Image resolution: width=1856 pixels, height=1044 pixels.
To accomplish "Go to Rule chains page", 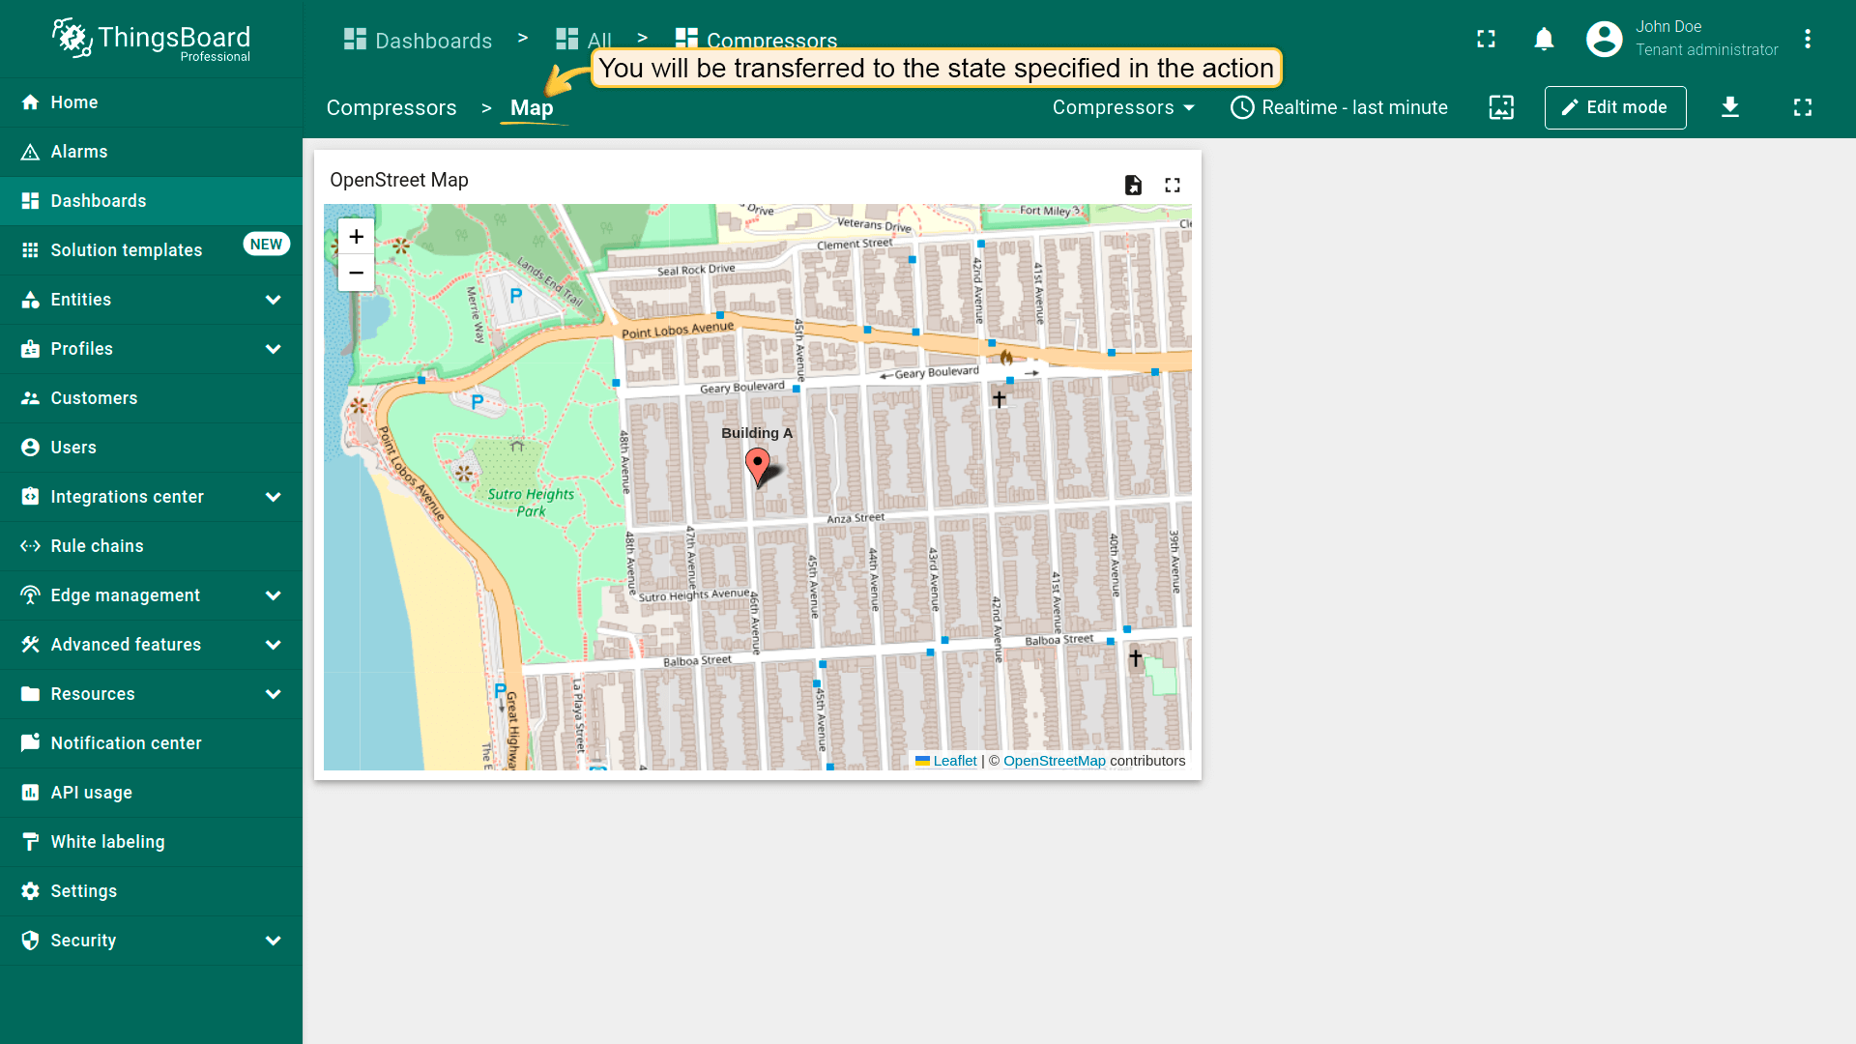I will (x=97, y=546).
